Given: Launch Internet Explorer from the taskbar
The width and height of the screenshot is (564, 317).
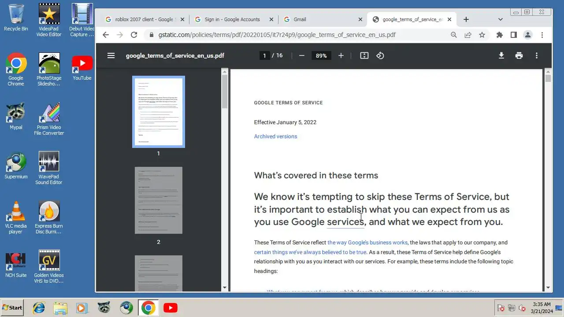Looking at the screenshot, I should click(39, 308).
